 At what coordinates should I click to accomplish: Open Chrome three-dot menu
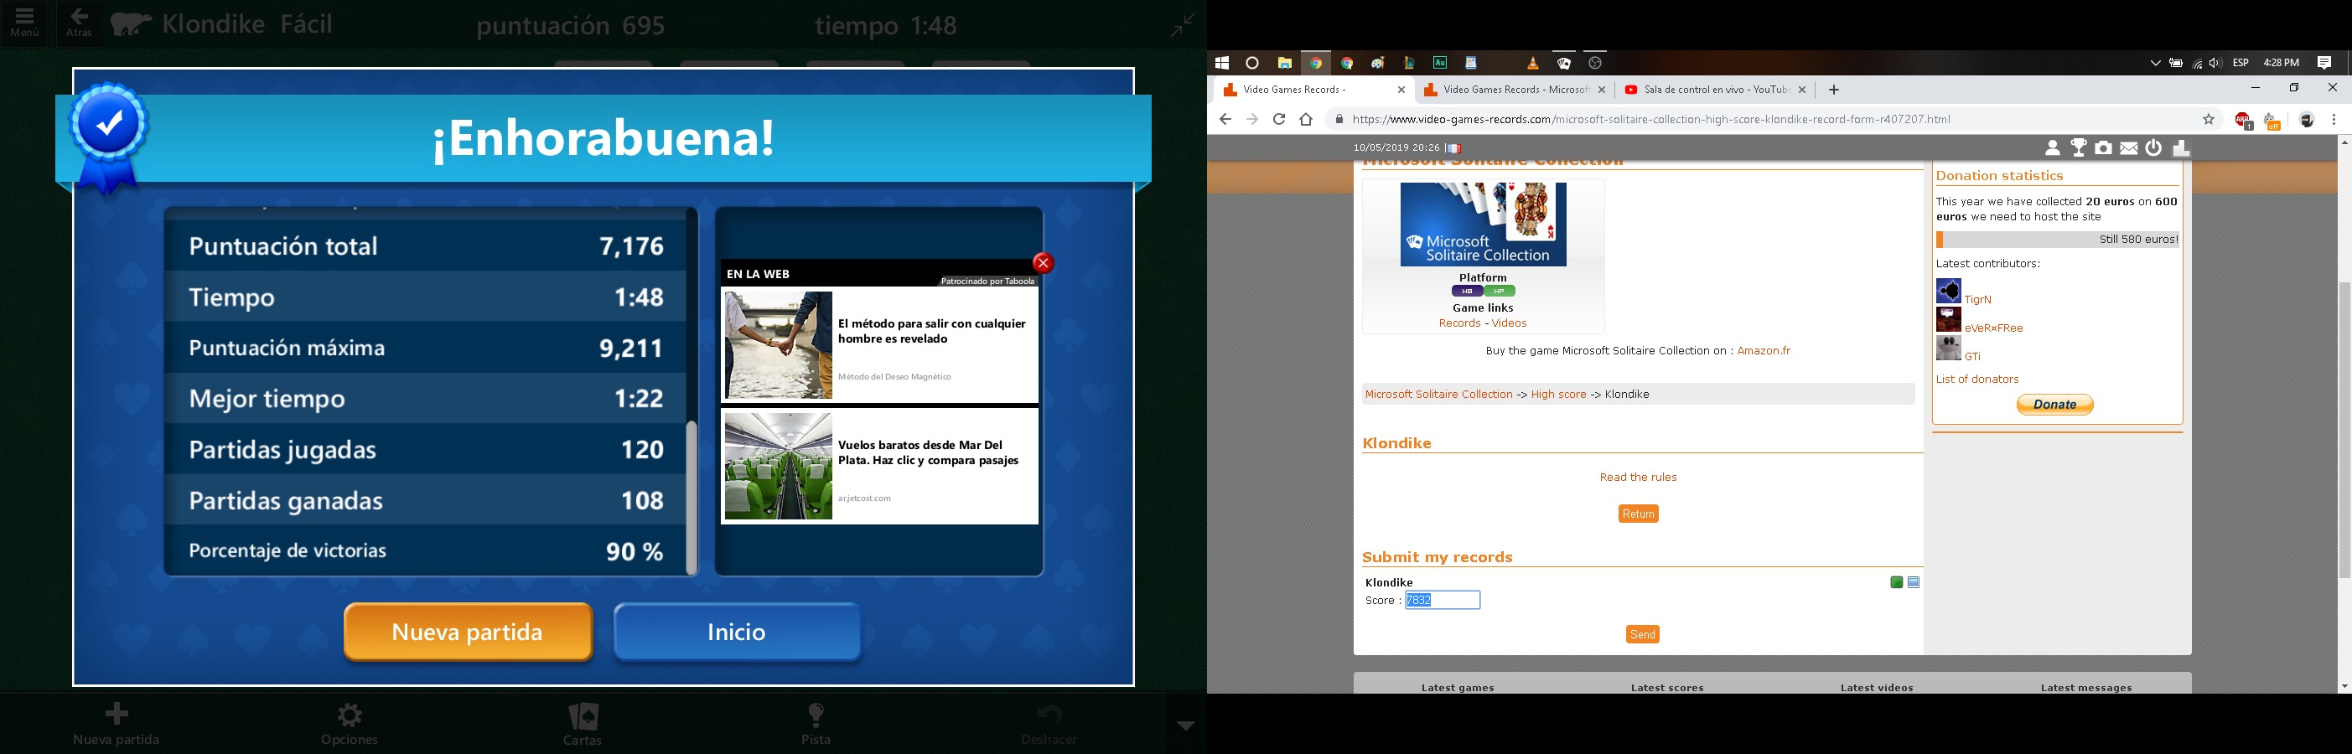point(2334,120)
